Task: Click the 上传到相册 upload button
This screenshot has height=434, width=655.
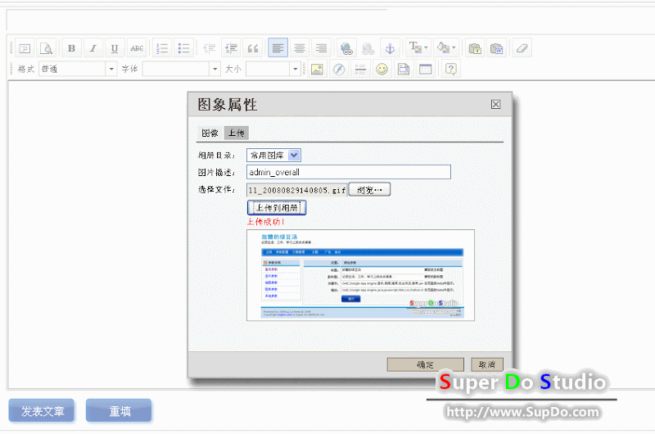Action: pos(277,208)
